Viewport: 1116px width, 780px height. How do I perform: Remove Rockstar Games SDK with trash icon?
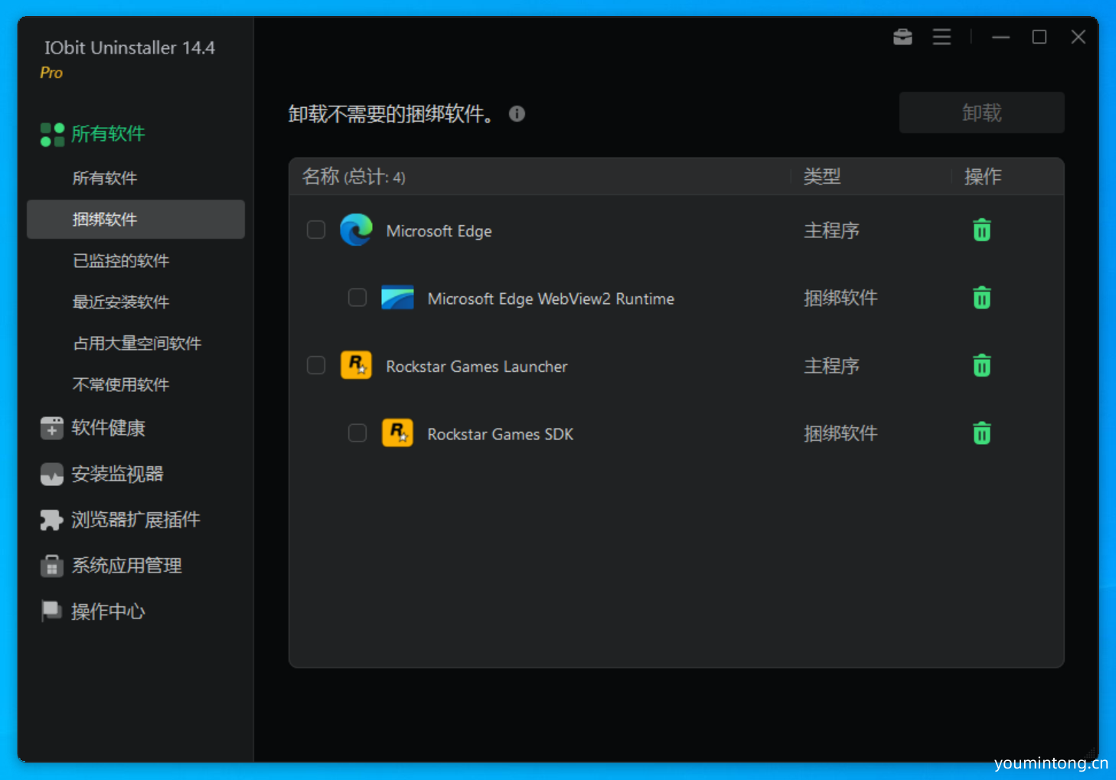click(982, 433)
